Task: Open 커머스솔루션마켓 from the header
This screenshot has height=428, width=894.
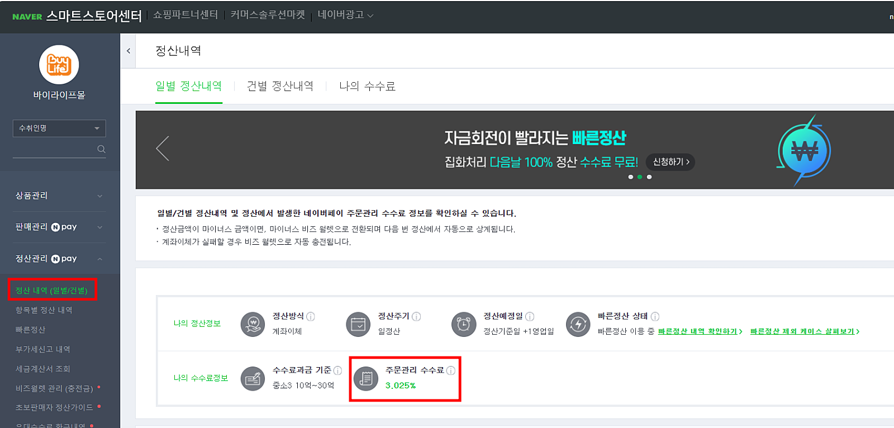Action: pos(268,15)
